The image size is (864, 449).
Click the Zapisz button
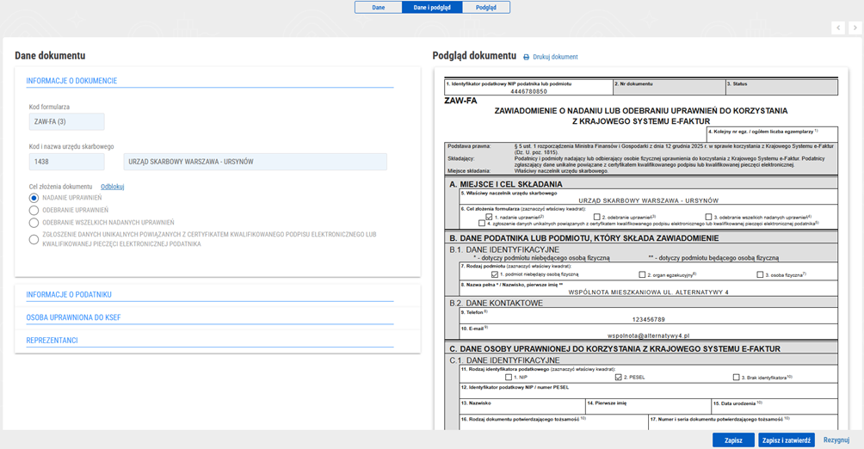733,440
